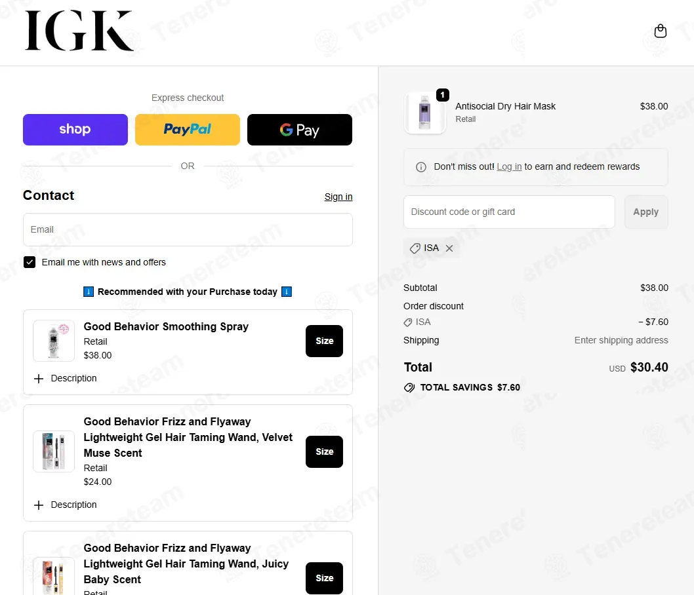This screenshot has width=694, height=595.
Task: Follow the Log in rewards link
Action: [509, 166]
